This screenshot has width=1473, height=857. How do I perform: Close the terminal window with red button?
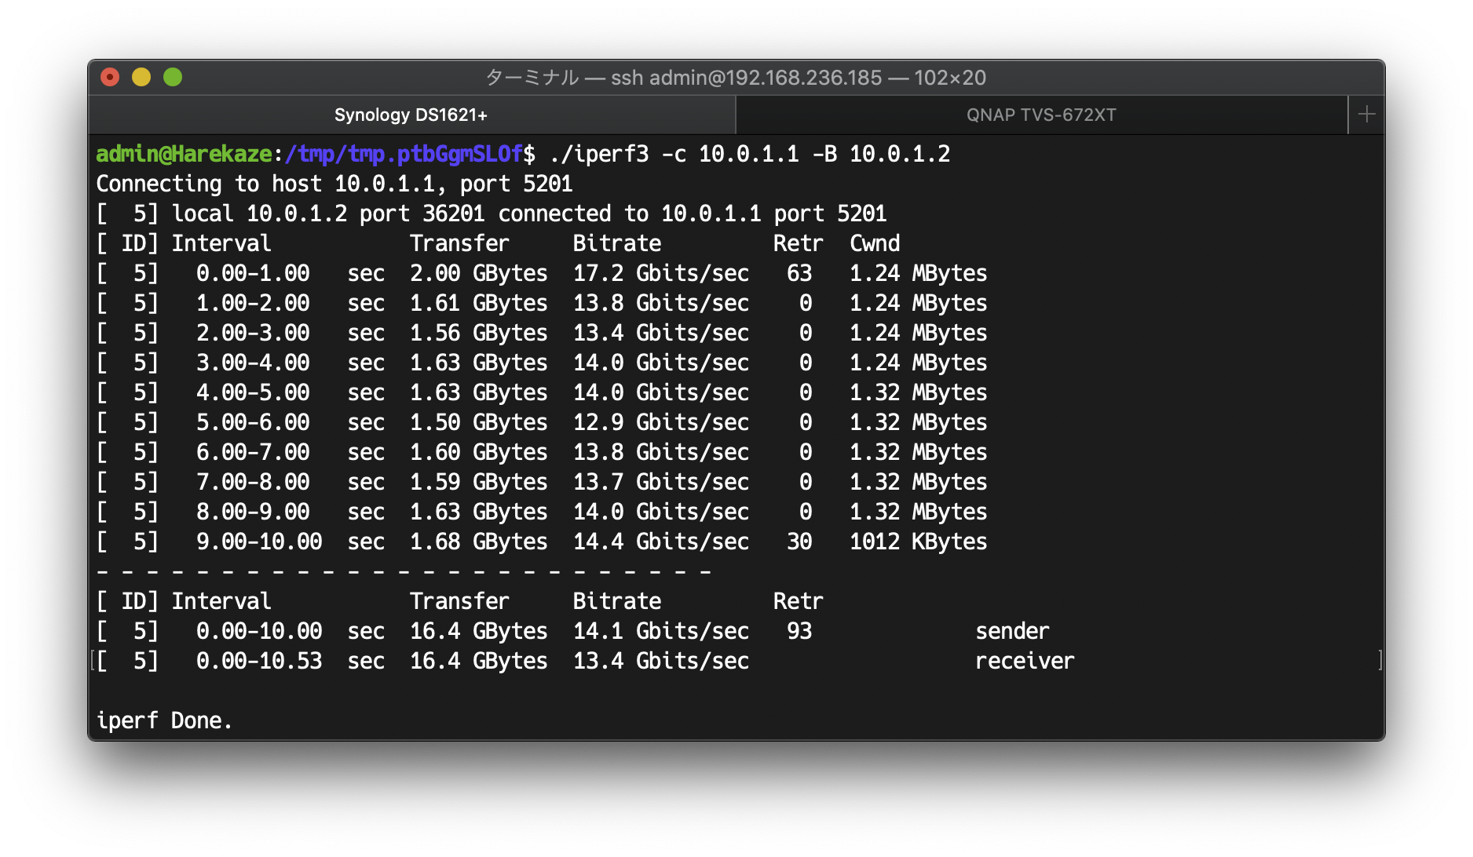pos(110,77)
